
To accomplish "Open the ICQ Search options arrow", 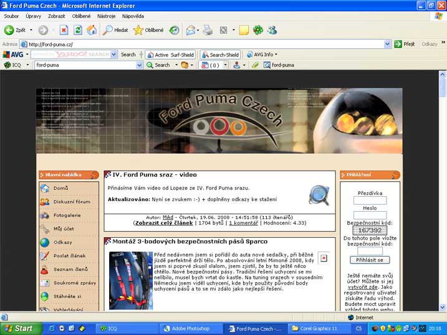I will (x=176, y=65).
